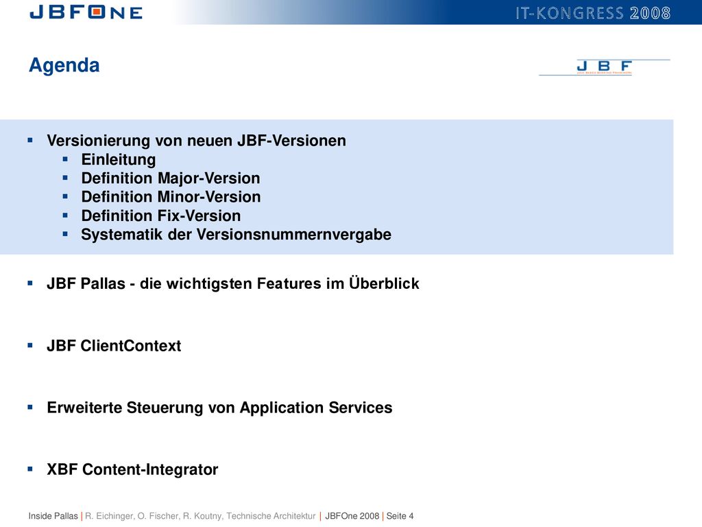Click 'Inside Pallas' in the footer
The width and height of the screenshot is (702, 527).
coord(53,516)
